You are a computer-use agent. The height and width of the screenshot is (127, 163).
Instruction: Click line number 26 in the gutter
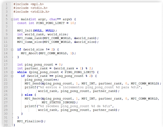[6, 98]
